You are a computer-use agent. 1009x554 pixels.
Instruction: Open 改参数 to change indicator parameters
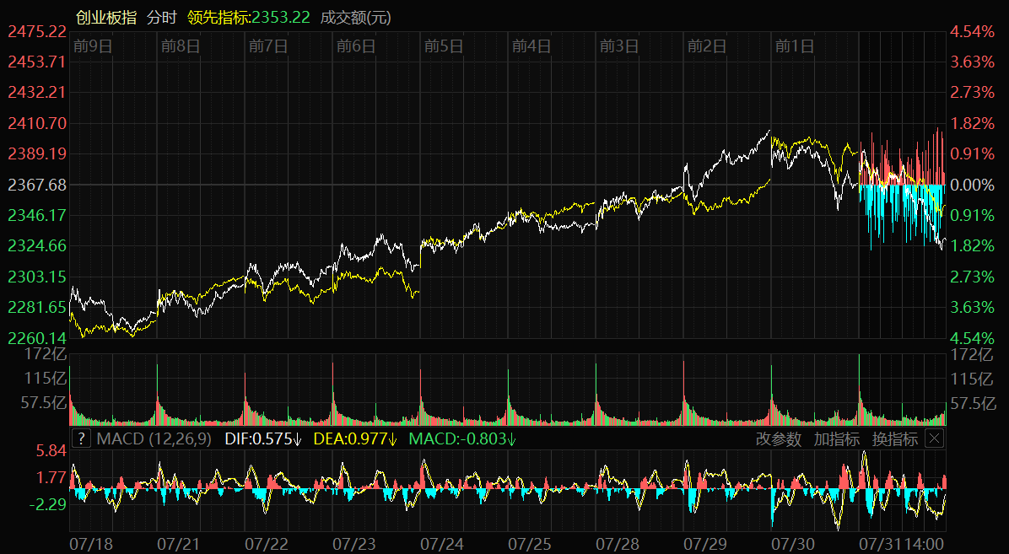tap(778, 438)
